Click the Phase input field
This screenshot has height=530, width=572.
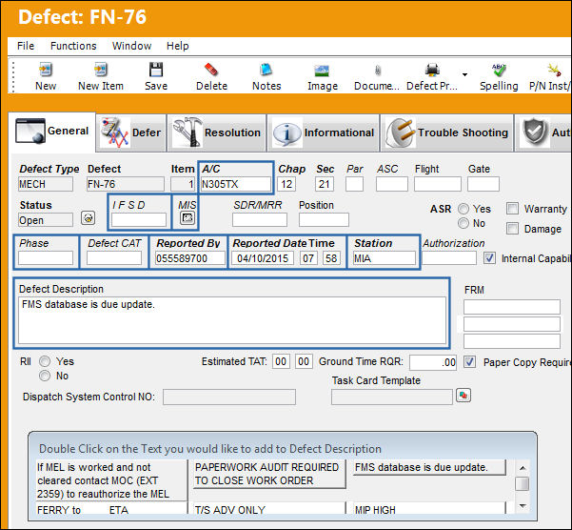[x=46, y=258]
